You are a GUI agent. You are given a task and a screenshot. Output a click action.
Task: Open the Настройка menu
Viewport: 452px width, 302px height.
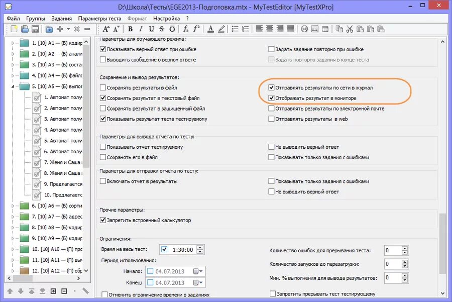click(x=166, y=19)
